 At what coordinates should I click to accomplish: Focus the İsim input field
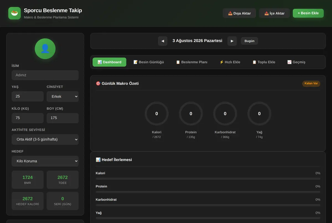(x=45, y=75)
